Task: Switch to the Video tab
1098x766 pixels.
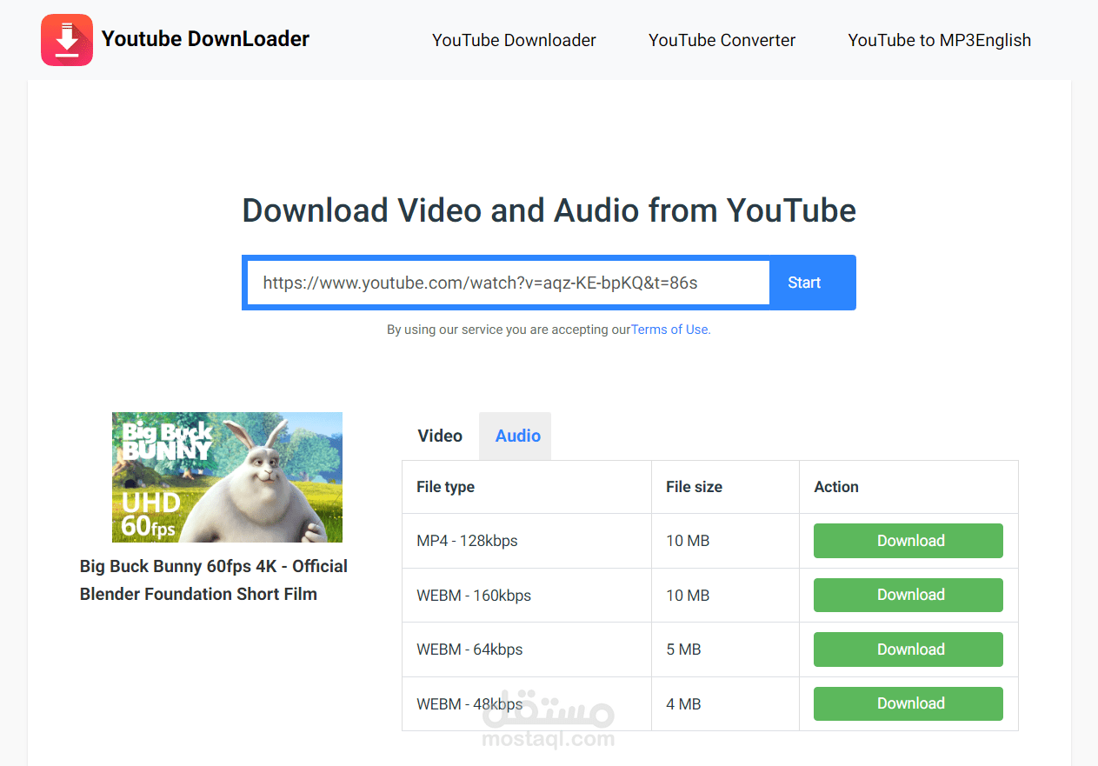Action: pyautogui.click(x=440, y=436)
